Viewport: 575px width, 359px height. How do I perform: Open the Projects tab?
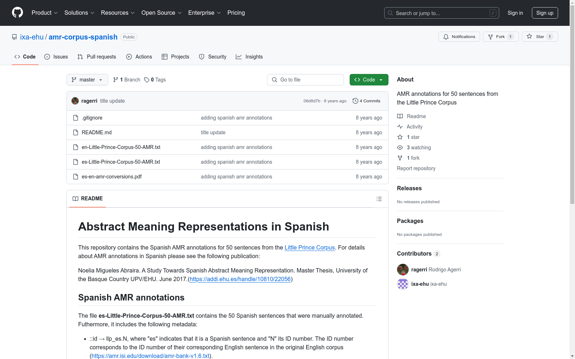175,57
